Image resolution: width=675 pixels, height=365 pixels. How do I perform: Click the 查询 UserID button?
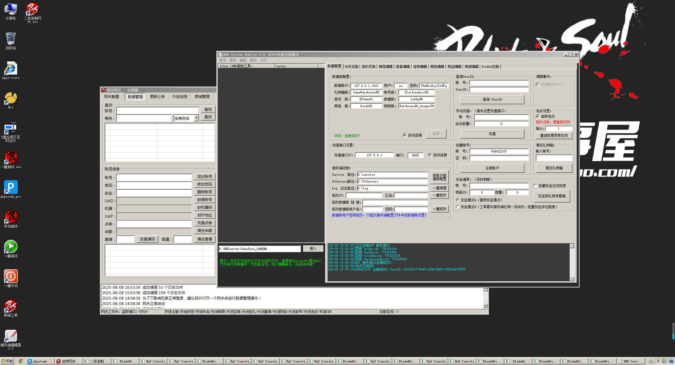[492, 99]
